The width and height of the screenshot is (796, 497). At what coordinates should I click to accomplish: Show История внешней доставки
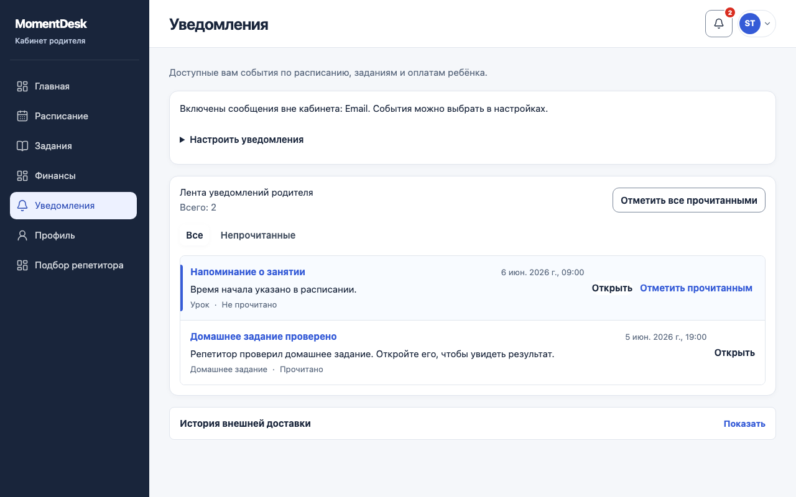tap(744, 424)
